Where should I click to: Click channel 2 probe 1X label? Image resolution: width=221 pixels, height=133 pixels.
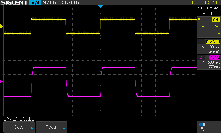point(202,62)
